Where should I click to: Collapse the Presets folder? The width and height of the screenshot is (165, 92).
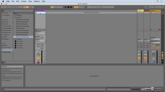coord(14,18)
